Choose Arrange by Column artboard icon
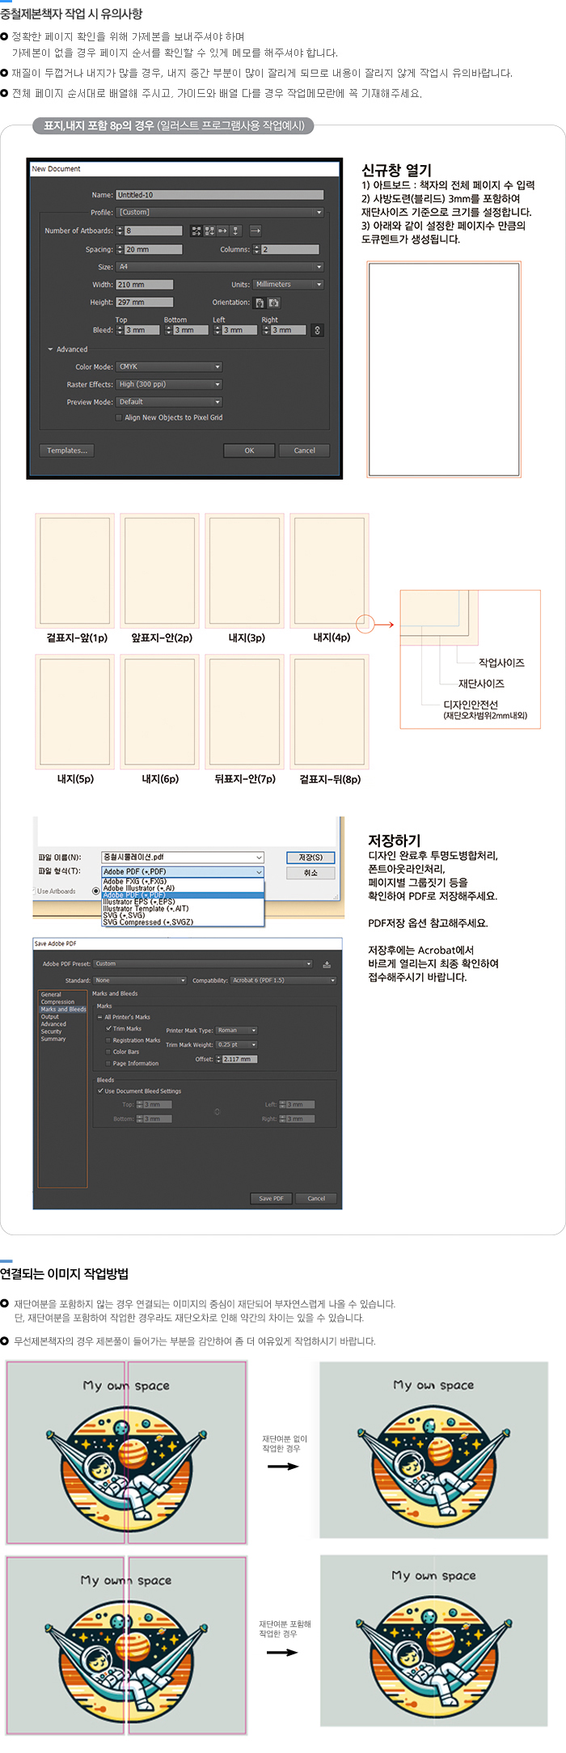The width and height of the screenshot is (566, 1753). pyautogui.click(x=235, y=231)
